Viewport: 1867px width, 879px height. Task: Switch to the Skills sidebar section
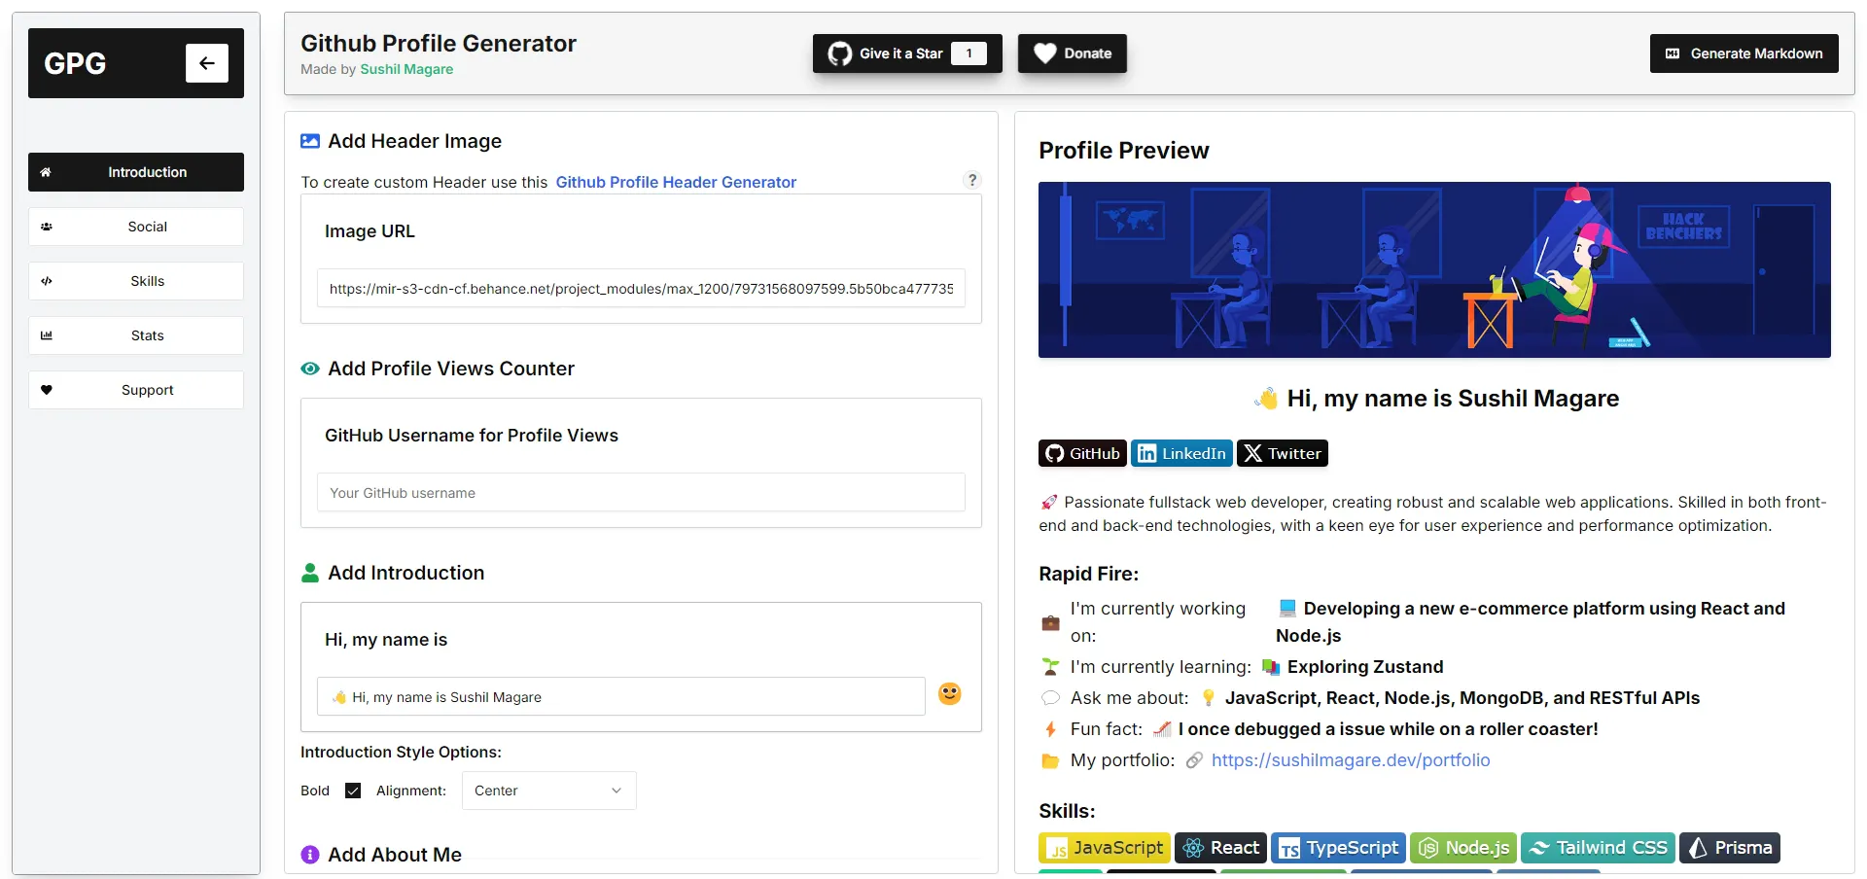(x=136, y=281)
